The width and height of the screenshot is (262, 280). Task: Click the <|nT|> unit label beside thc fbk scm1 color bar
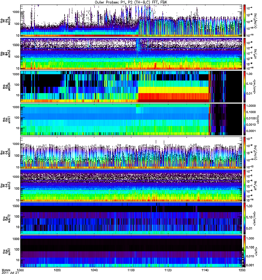[x=256, y=251]
